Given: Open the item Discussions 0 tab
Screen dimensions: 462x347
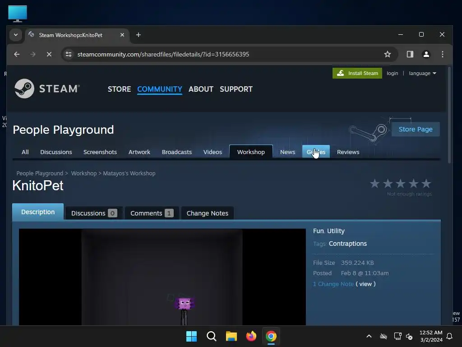Looking at the screenshot, I should [94, 213].
